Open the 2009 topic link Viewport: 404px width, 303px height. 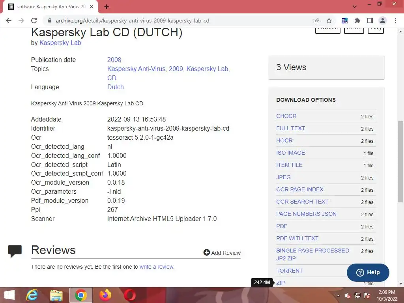tap(176, 69)
